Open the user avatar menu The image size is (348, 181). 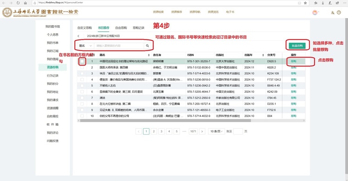pos(315,13)
